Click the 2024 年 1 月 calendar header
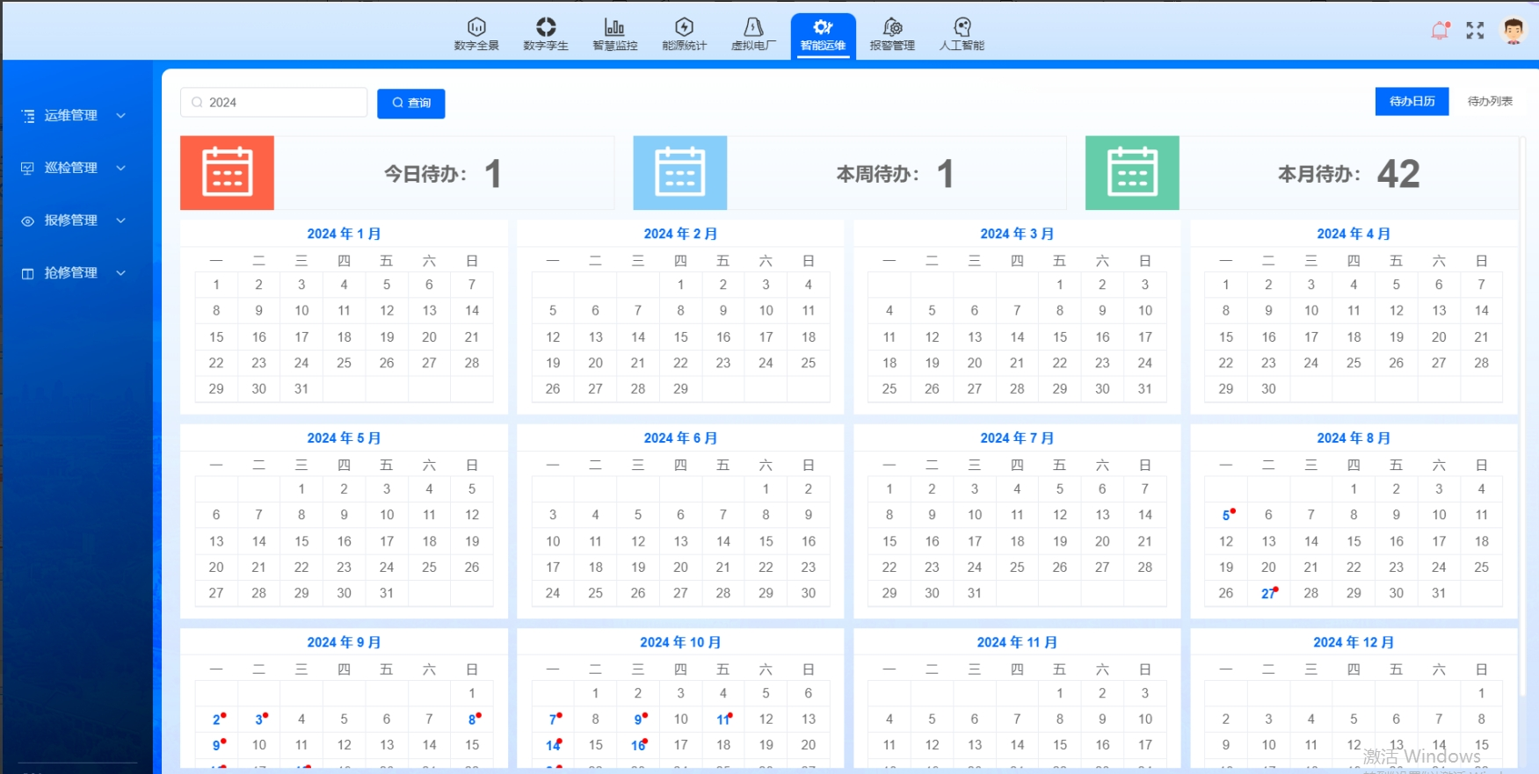 pyautogui.click(x=344, y=234)
